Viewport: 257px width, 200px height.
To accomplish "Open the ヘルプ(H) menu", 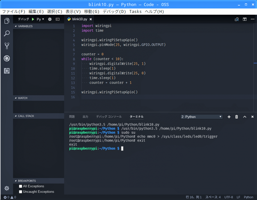I will [x=154, y=11].
